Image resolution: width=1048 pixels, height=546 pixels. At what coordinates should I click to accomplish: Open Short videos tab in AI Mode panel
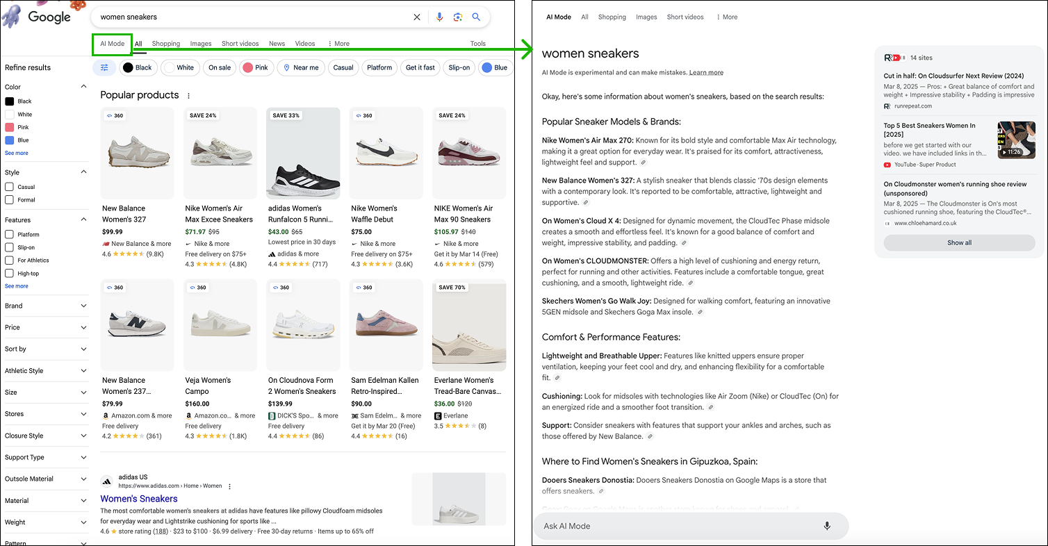click(685, 17)
